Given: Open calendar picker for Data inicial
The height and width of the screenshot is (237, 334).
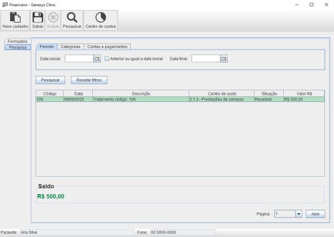Looking at the screenshot, I should (96, 58).
